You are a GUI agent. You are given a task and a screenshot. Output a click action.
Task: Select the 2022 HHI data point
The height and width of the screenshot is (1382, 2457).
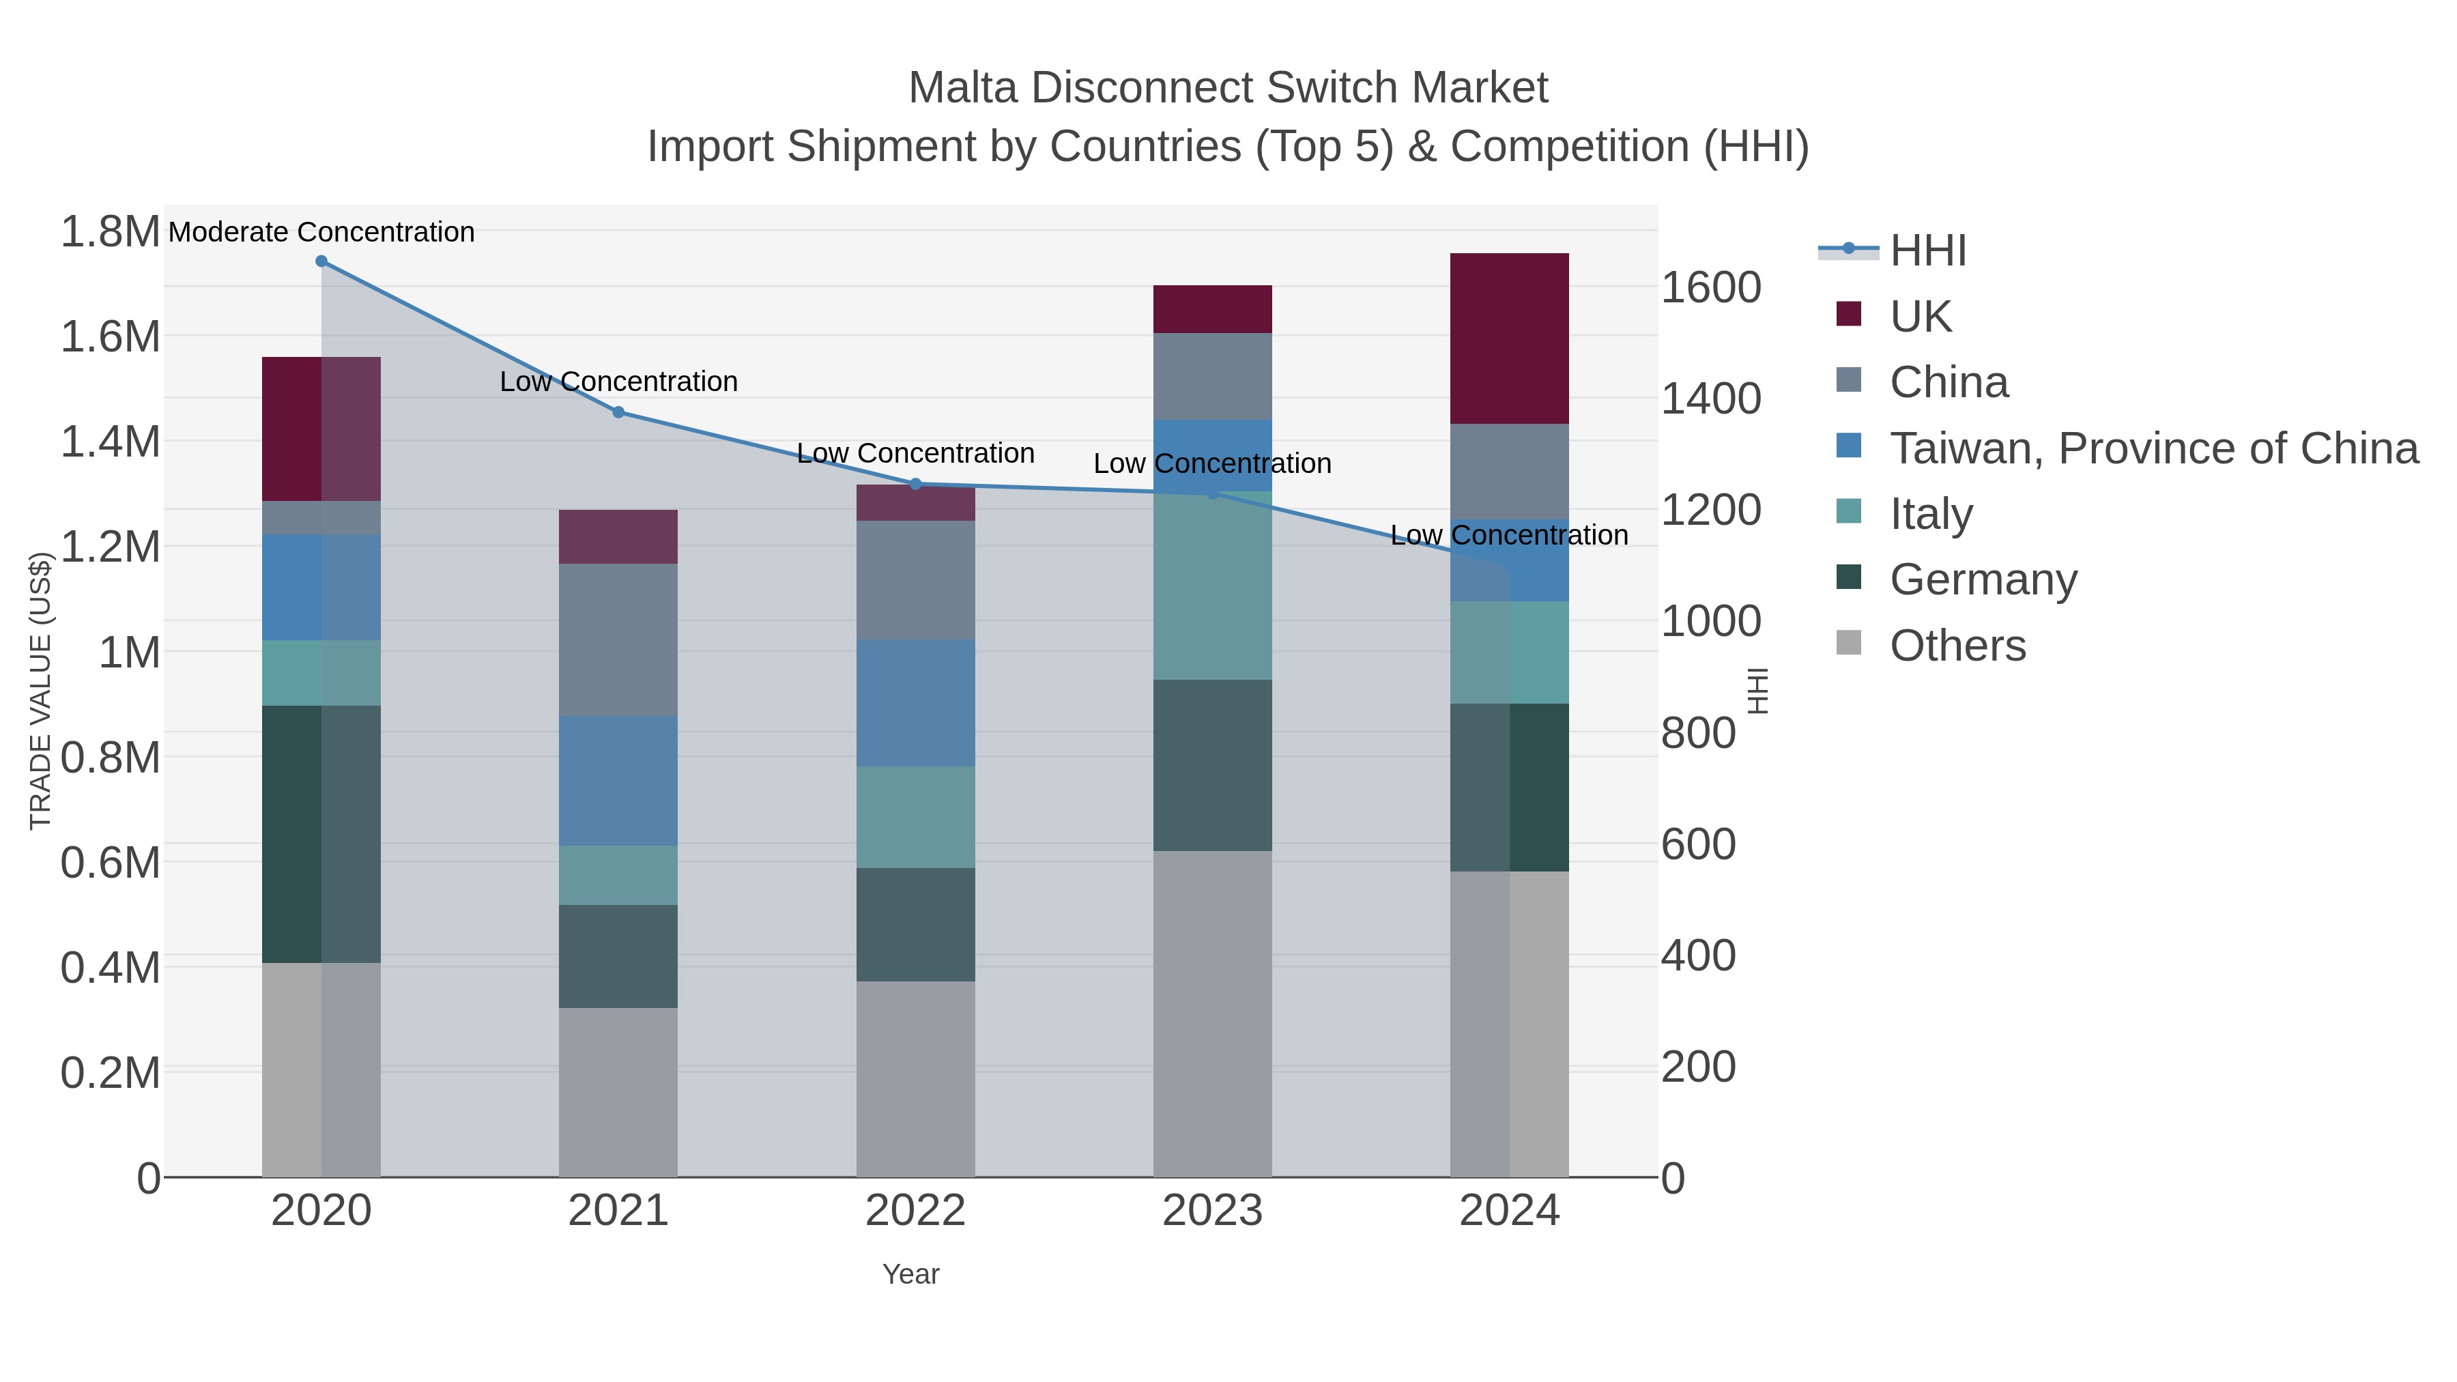click(916, 484)
